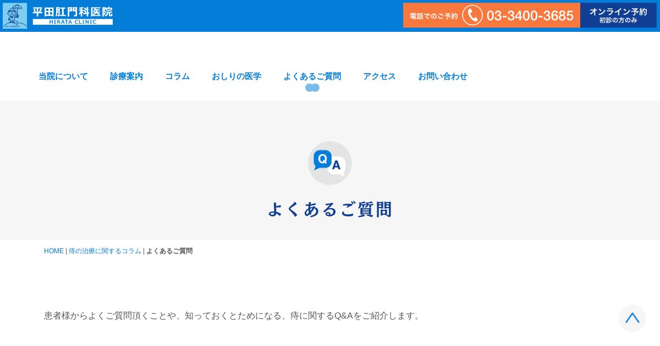This screenshot has height=346, width=660.
Task: Open オンライン予約 online reservation button
Action: [x=618, y=15]
